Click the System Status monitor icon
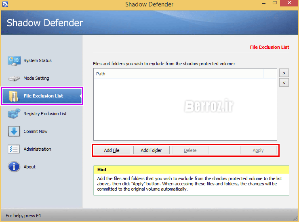The height and width of the screenshot is (222, 299). 14,61
